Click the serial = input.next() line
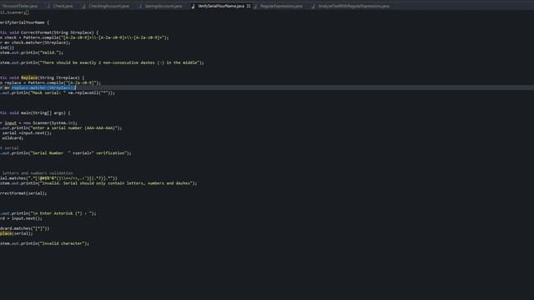This screenshot has height=300, width=534. (26, 133)
